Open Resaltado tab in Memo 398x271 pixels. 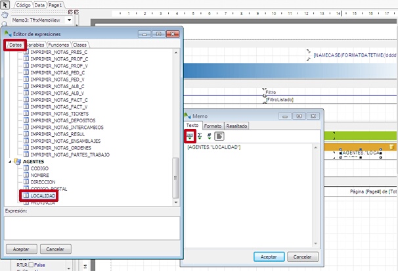[x=236, y=126]
